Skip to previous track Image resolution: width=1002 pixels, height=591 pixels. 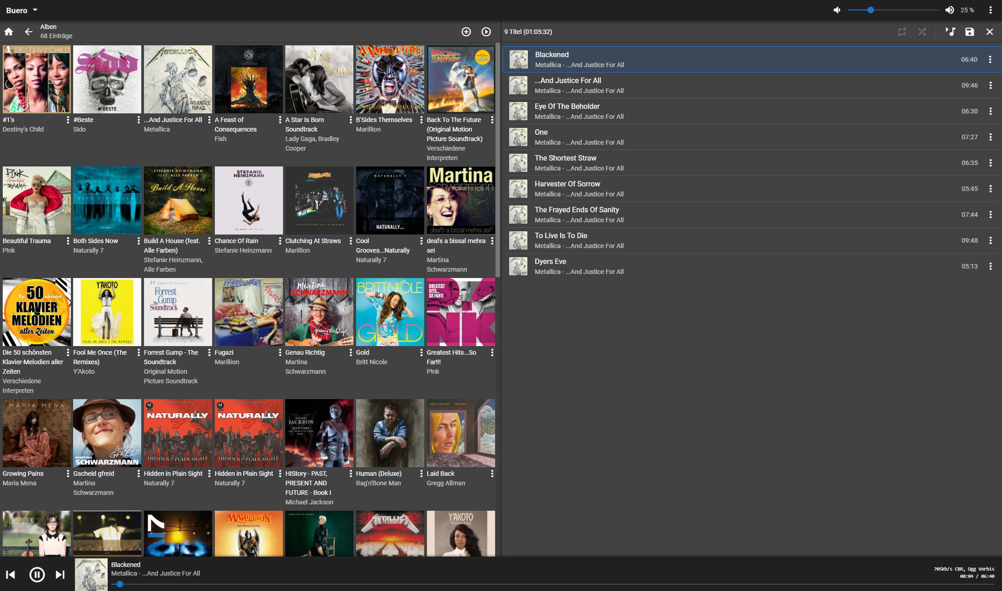coord(10,574)
